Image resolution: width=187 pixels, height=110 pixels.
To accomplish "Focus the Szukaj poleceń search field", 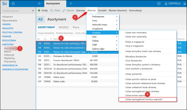I will [x=16, y=11].
